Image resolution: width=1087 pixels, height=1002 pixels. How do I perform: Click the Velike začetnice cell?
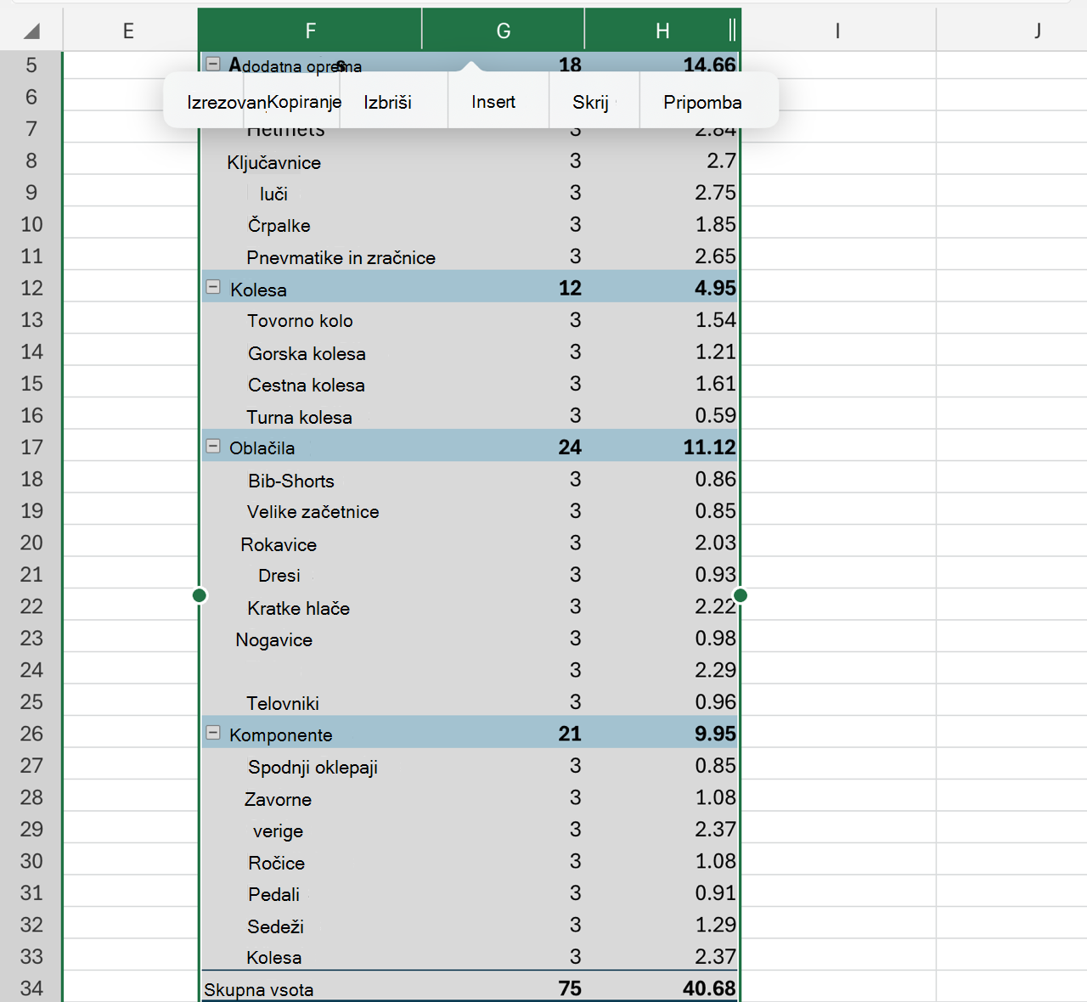(313, 512)
